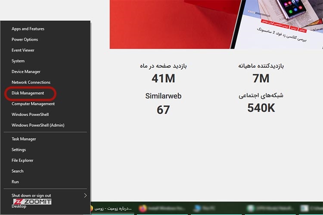Open Power Options entry
This screenshot has height=215, width=323.
point(25,40)
